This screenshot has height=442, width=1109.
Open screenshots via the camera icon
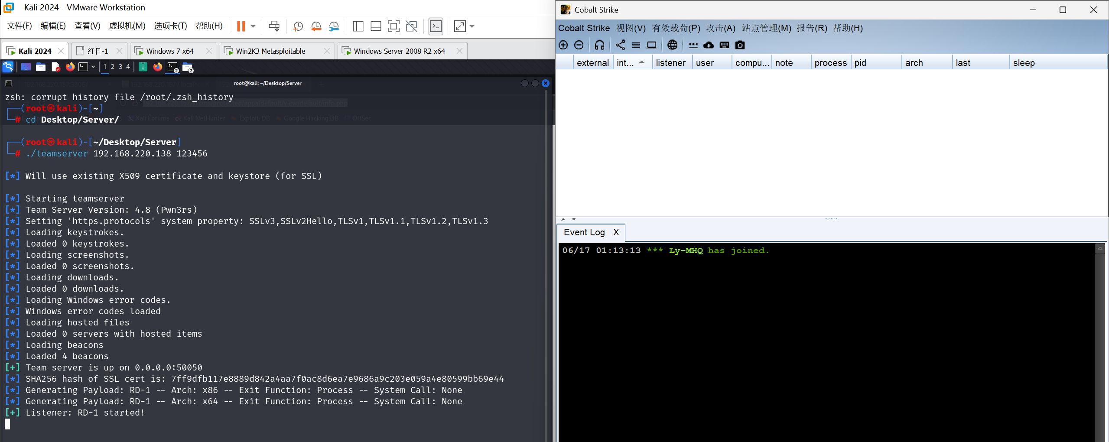[740, 45]
